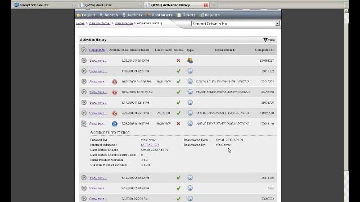The width and height of the screenshot is (360, 202).
Task: Click the Computer ID column header
Action: coord(264,50)
